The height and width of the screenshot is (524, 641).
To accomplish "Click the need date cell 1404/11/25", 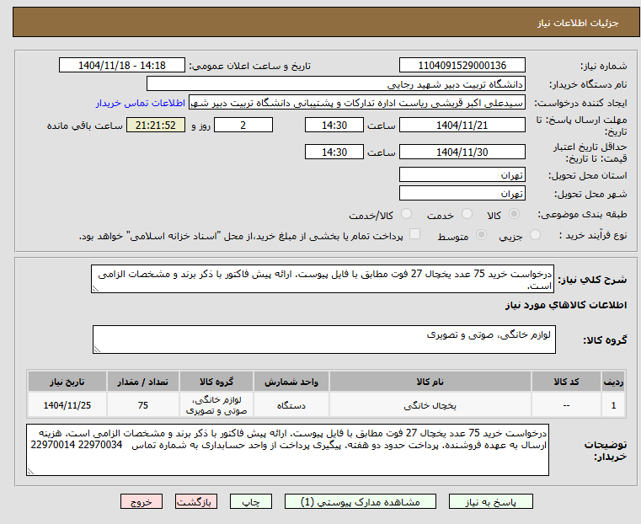I will click(67, 405).
